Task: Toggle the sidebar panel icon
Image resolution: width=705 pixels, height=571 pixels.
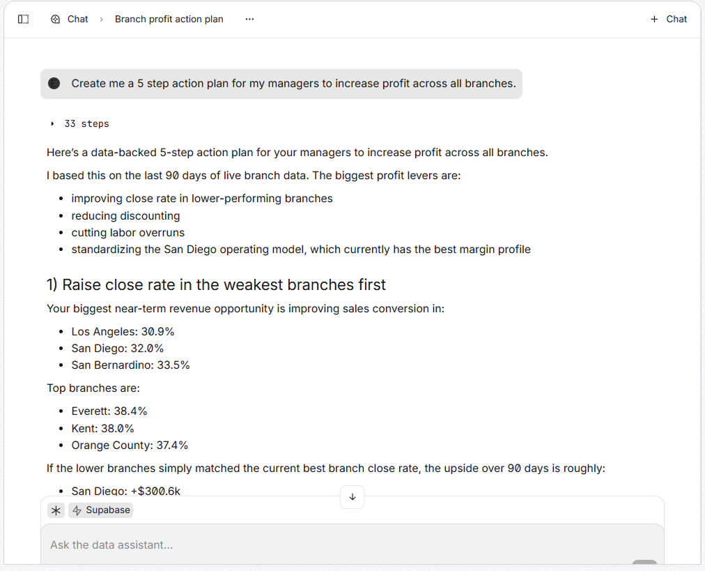Action: [23, 20]
